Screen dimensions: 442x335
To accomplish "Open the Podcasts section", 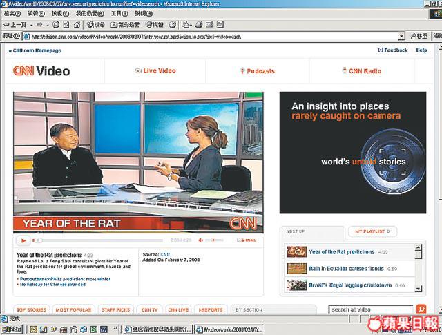I will (258, 71).
